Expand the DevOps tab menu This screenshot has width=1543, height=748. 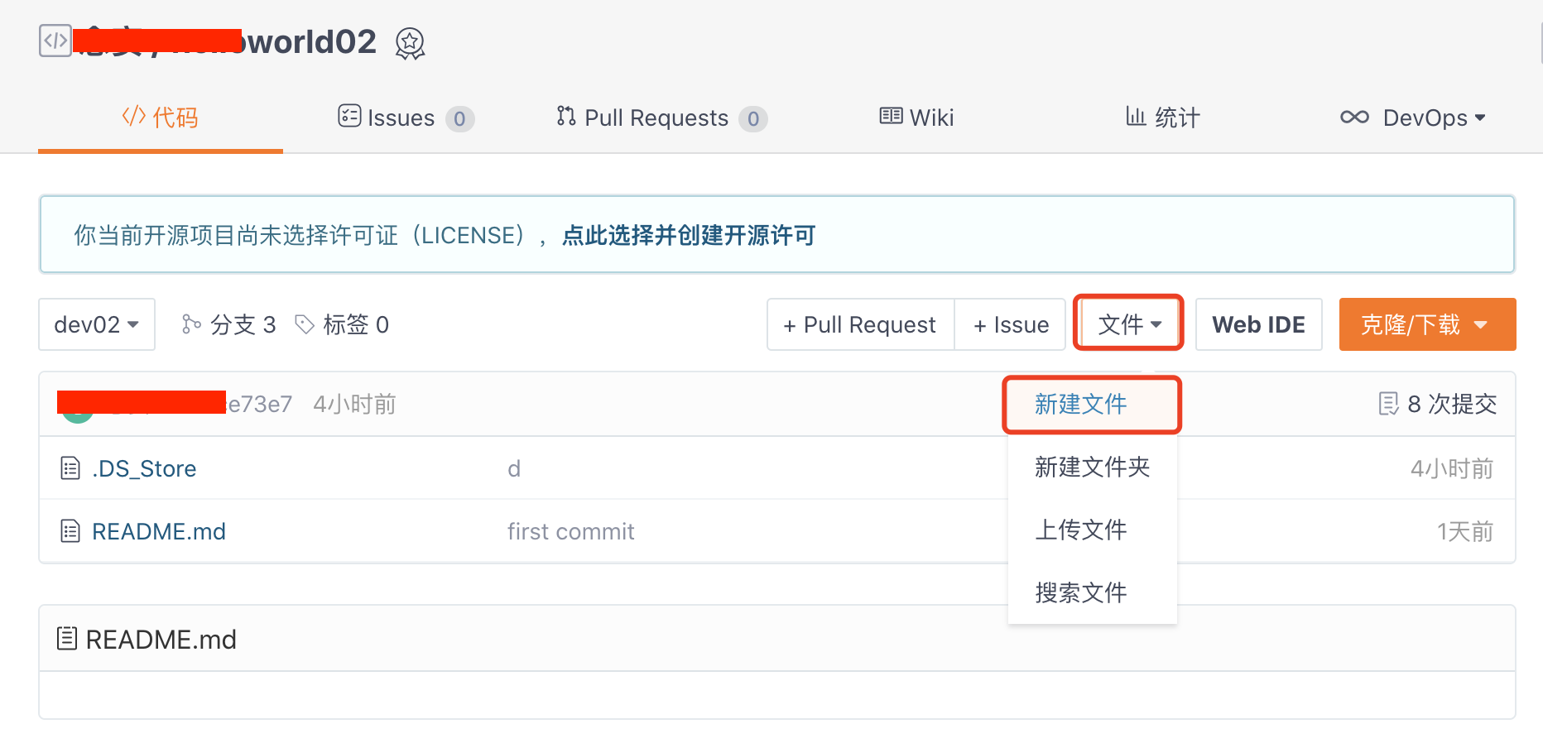click(1413, 117)
